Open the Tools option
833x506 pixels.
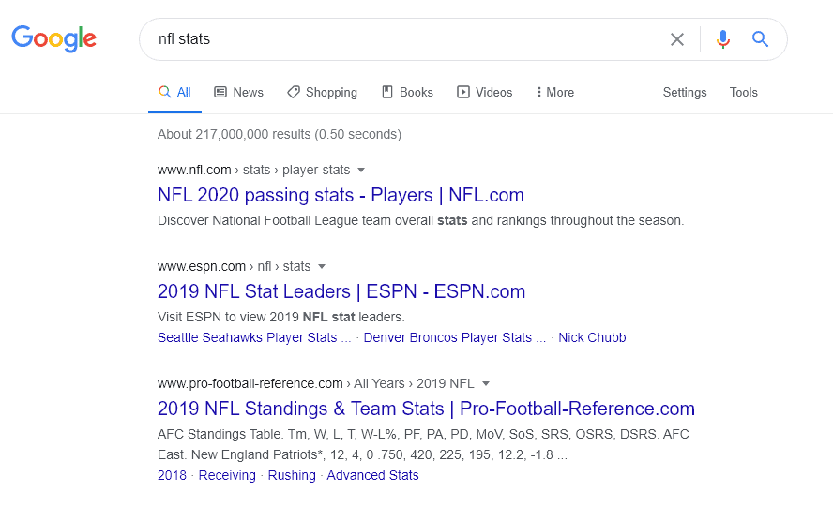click(743, 92)
